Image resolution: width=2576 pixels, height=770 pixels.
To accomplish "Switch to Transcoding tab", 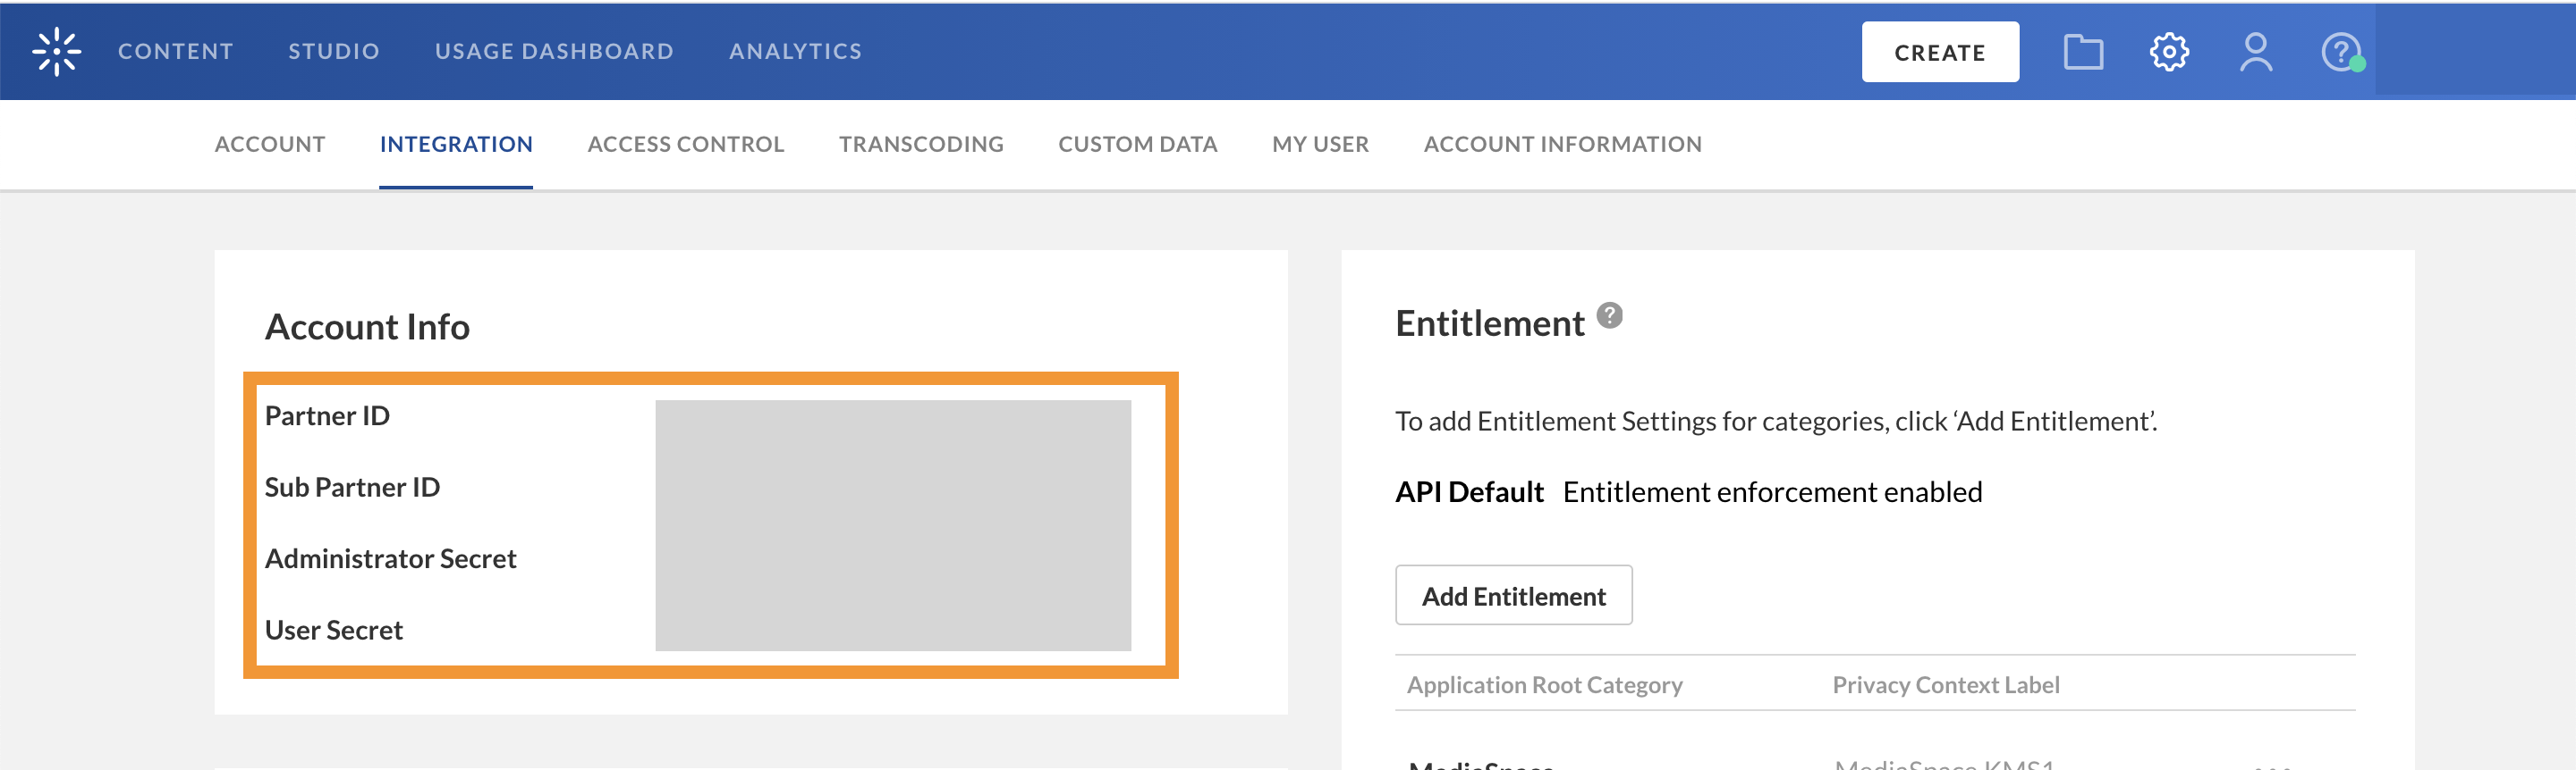I will pos(921,144).
